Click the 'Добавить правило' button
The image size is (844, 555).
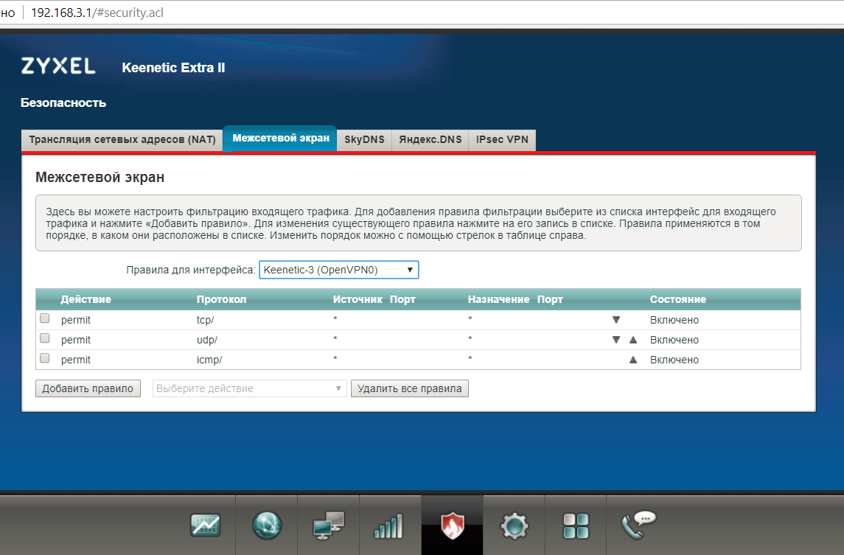[x=88, y=388]
